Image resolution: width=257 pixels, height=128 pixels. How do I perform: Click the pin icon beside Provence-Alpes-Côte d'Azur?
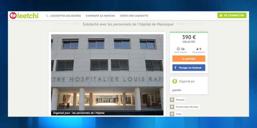172,107
